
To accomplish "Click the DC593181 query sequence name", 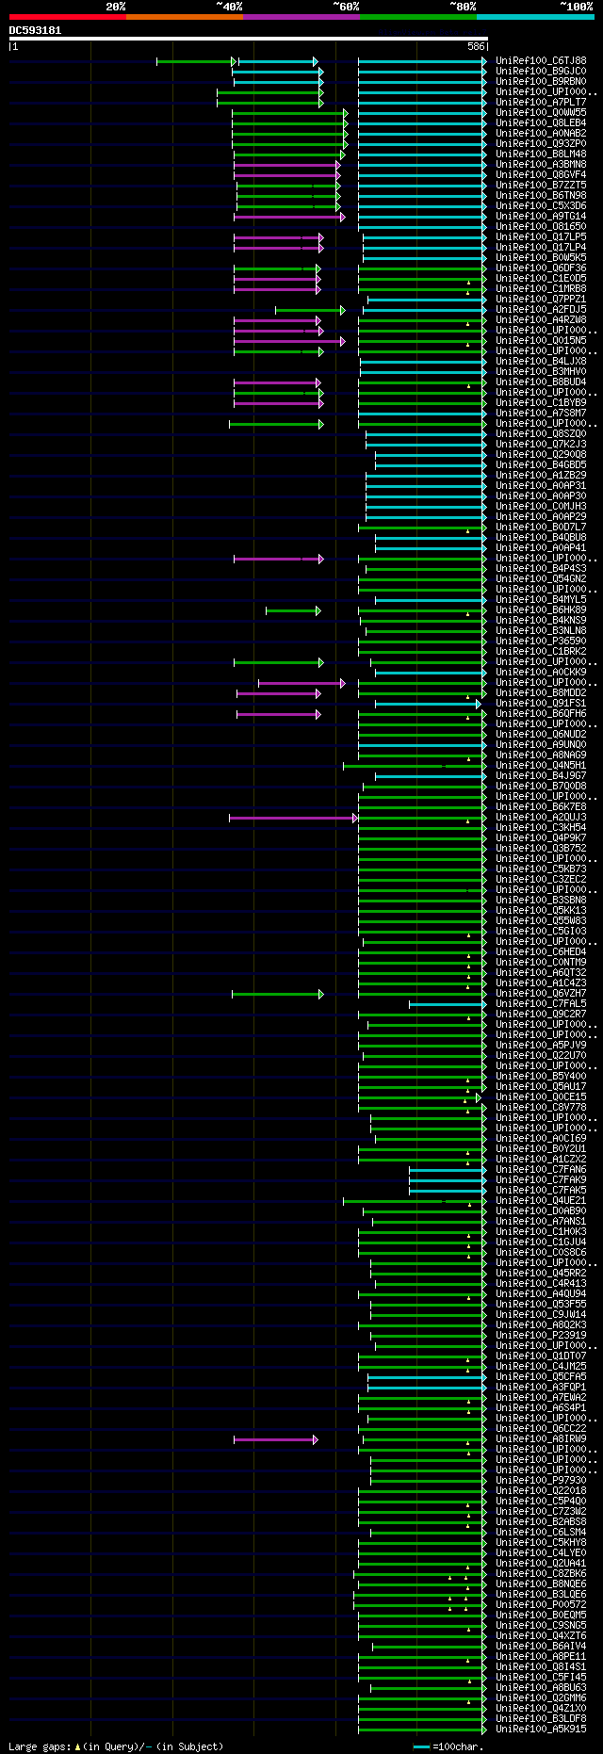I will click(x=36, y=30).
